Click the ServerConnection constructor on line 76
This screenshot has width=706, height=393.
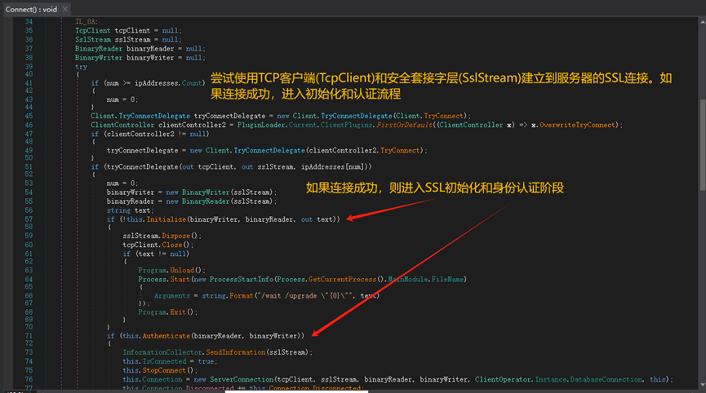coord(242,379)
